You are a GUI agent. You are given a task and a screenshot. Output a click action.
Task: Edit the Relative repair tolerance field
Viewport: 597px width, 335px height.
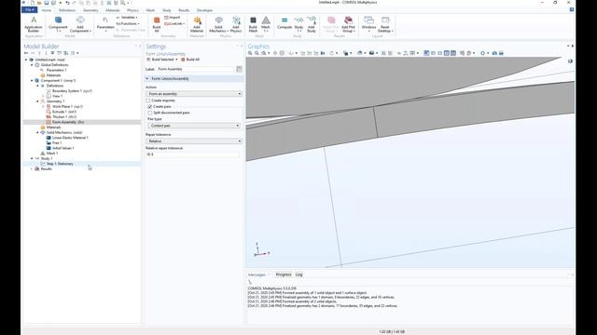pos(193,154)
